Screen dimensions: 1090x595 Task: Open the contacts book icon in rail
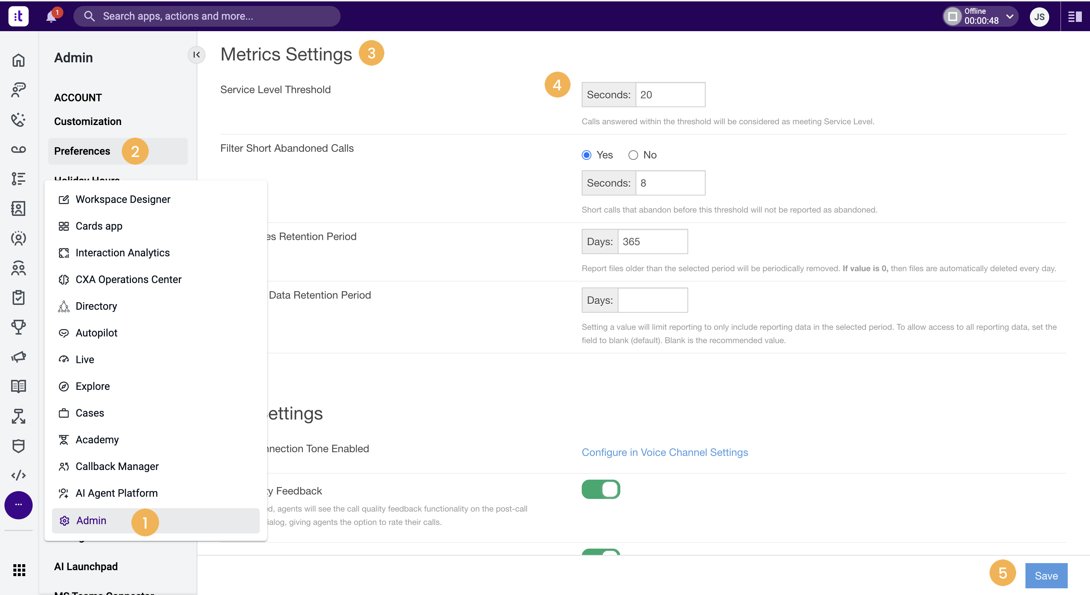pos(18,208)
